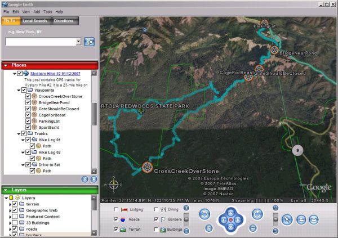338x238 pixels.
Task: Collapse the Hike Leg 01 folder
Action: tap(23, 140)
